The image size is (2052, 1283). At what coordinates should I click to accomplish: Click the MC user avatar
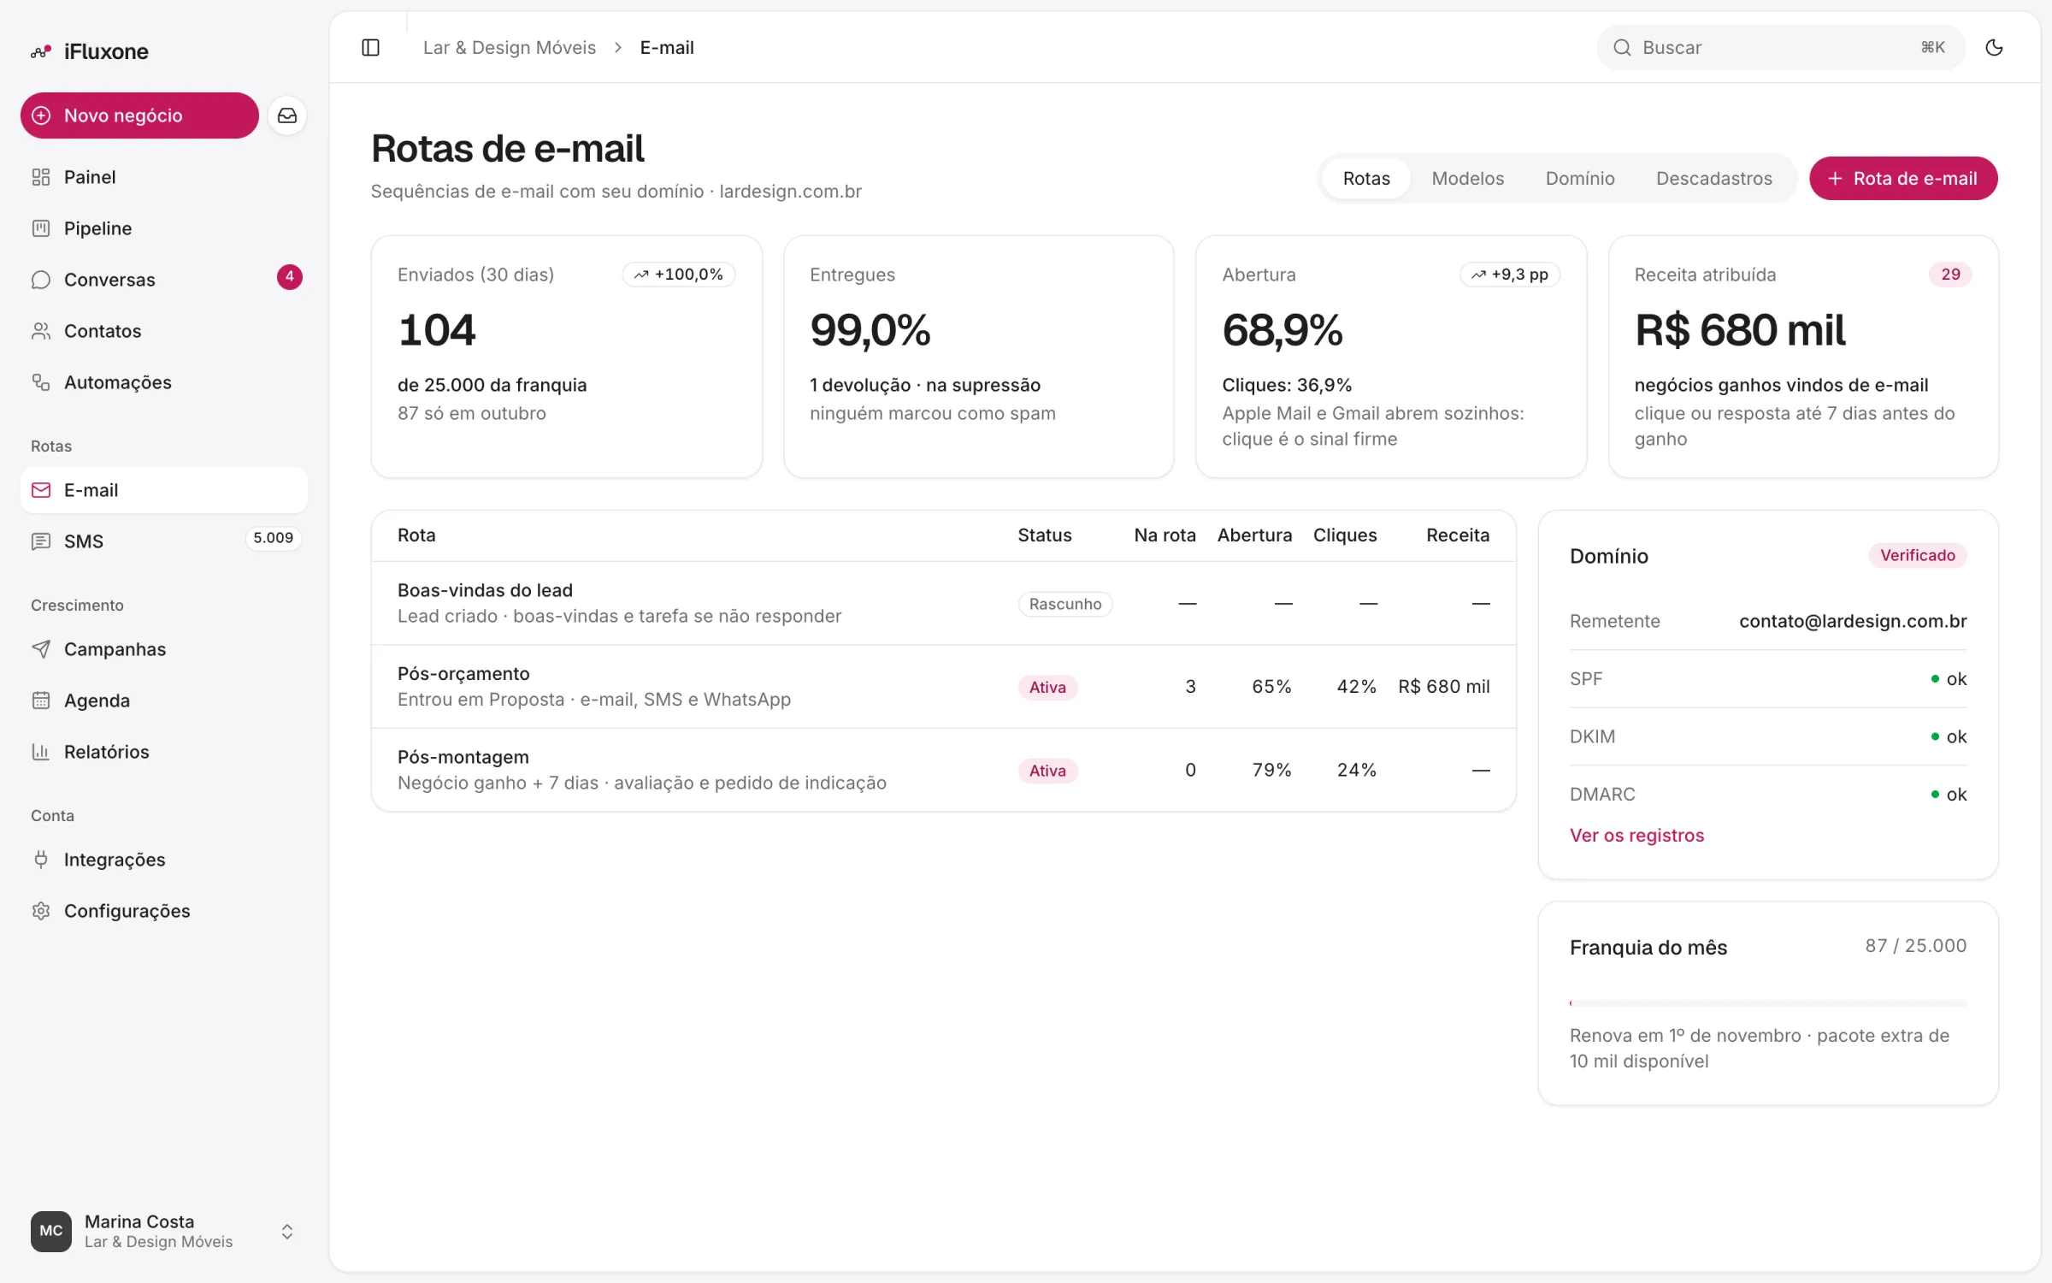[x=51, y=1231]
